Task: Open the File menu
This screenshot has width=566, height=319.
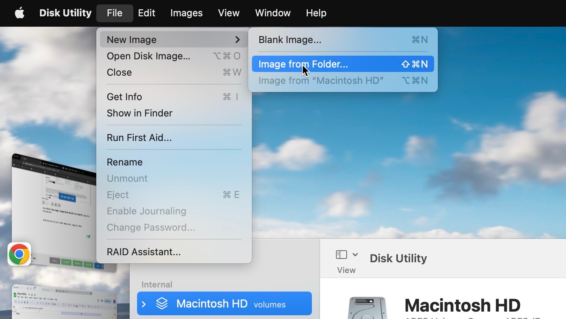Action: click(114, 13)
